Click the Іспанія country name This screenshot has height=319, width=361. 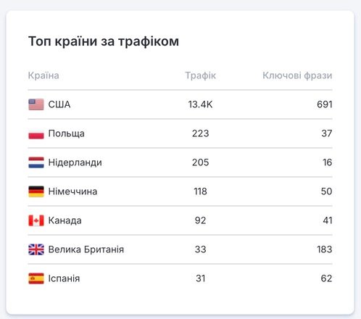[64, 278]
